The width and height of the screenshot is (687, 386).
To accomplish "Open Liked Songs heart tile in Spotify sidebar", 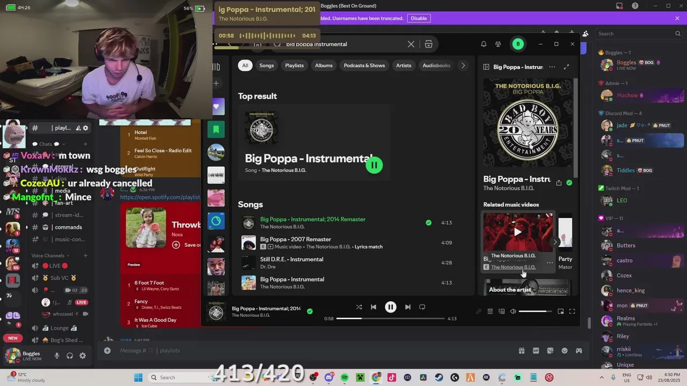I will pyautogui.click(x=216, y=106).
